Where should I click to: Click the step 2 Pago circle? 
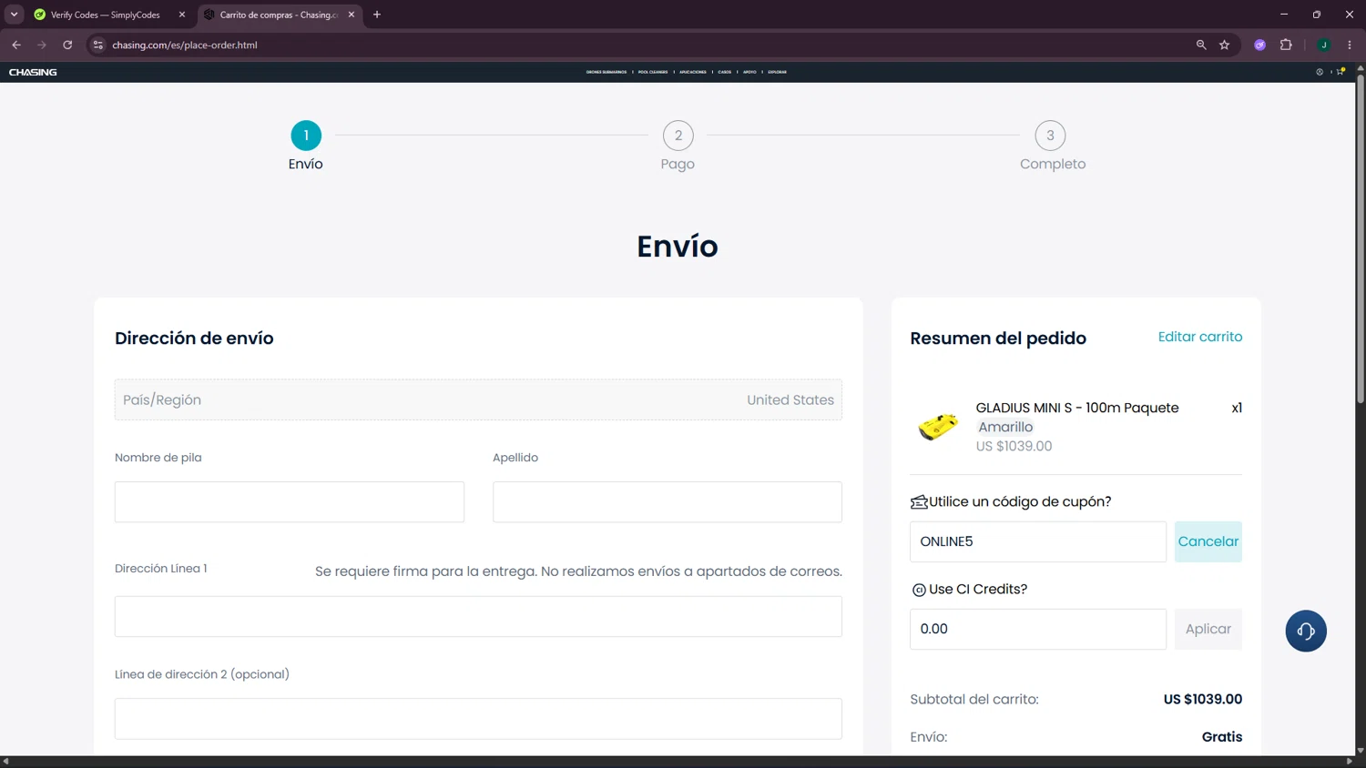pyautogui.click(x=678, y=136)
